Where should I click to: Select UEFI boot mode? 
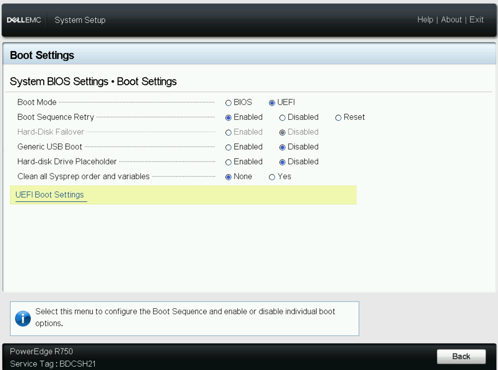tap(272, 103)
